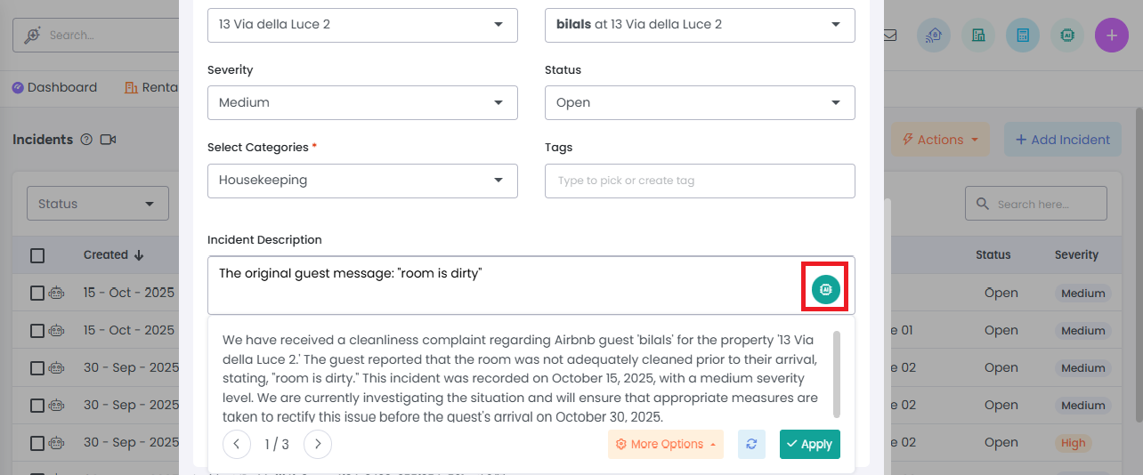Toggle the select-all checkbox in table header
1143x475 pixels.
37,255
